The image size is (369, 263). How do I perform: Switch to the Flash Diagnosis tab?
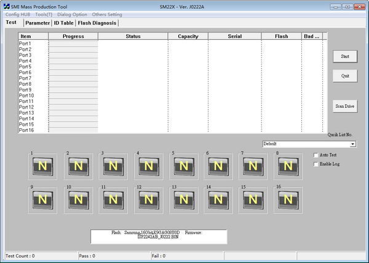[x=97, y=23]
